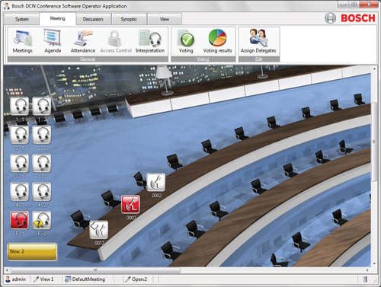The image size is (381, 287).
Task: Switch to the System tab
Action: [22, 19]
